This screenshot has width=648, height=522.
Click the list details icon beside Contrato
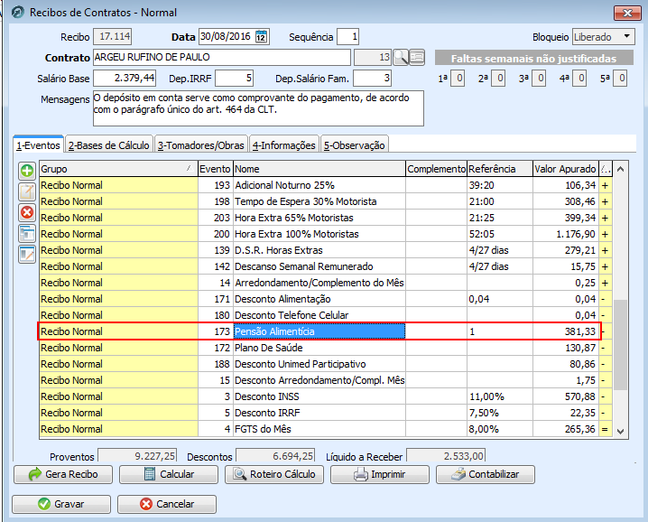tap(417, 57)
